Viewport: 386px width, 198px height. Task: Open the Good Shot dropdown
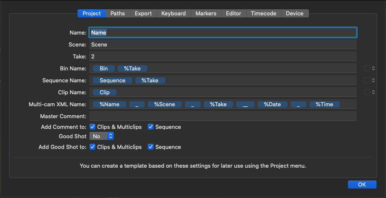pyautogui.click(x=101, y=136)
